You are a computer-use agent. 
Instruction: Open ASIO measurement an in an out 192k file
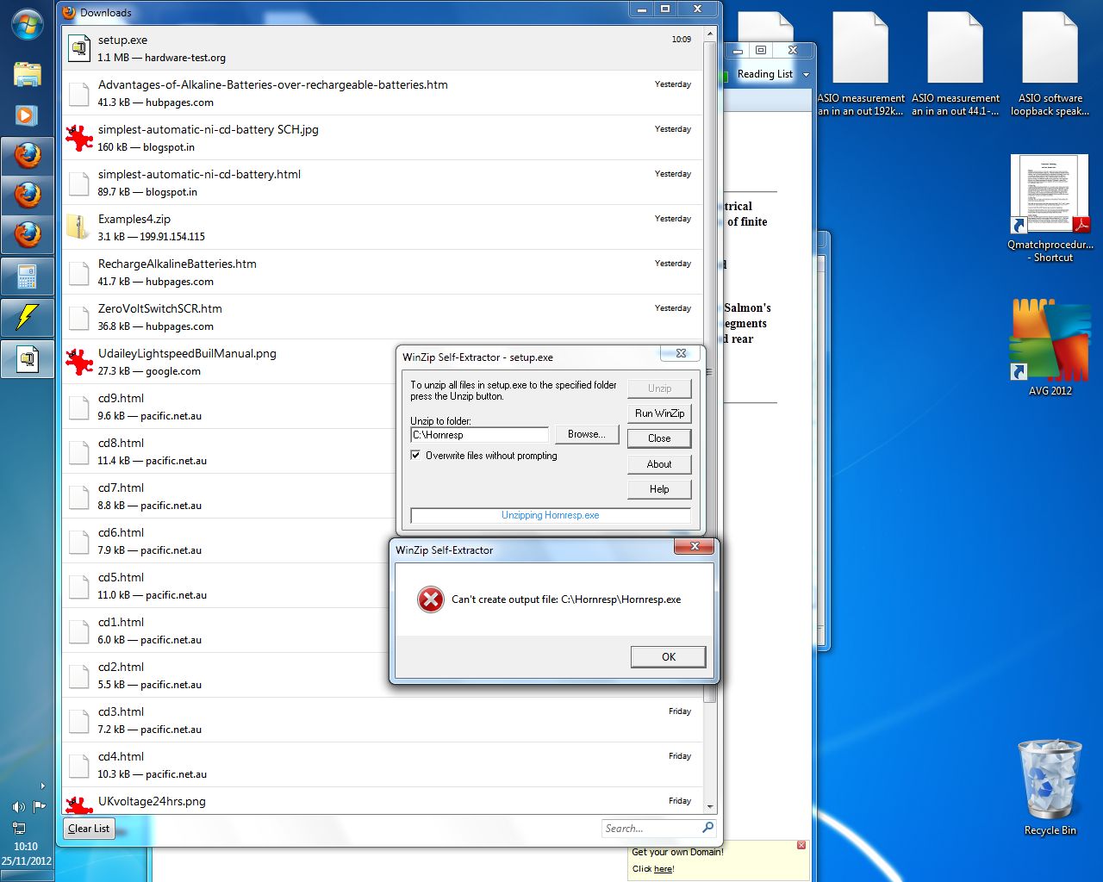860,65
